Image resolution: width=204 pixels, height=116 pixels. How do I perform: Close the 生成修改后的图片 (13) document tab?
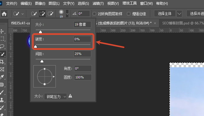click(x=155, y=23)
